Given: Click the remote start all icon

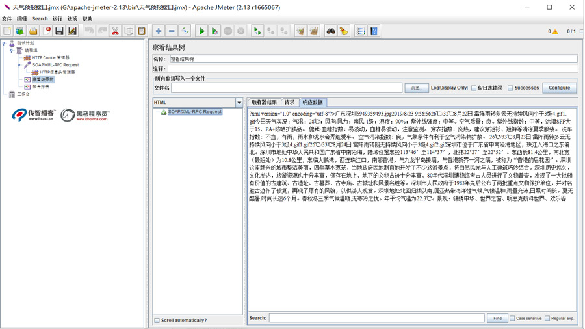Looking at the screenshot, I should click(x=257, y=31).
